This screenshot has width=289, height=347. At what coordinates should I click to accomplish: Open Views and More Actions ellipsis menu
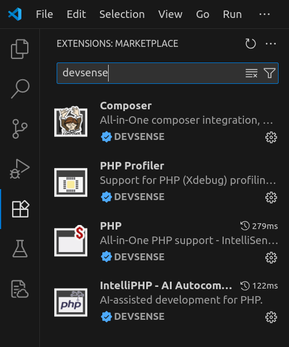[x=271, y=43]
